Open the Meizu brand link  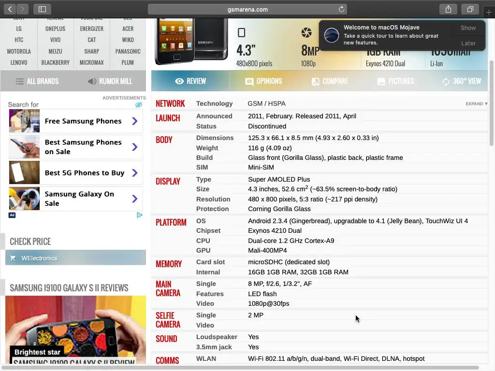pyautogui.click(x=55, y=51)
